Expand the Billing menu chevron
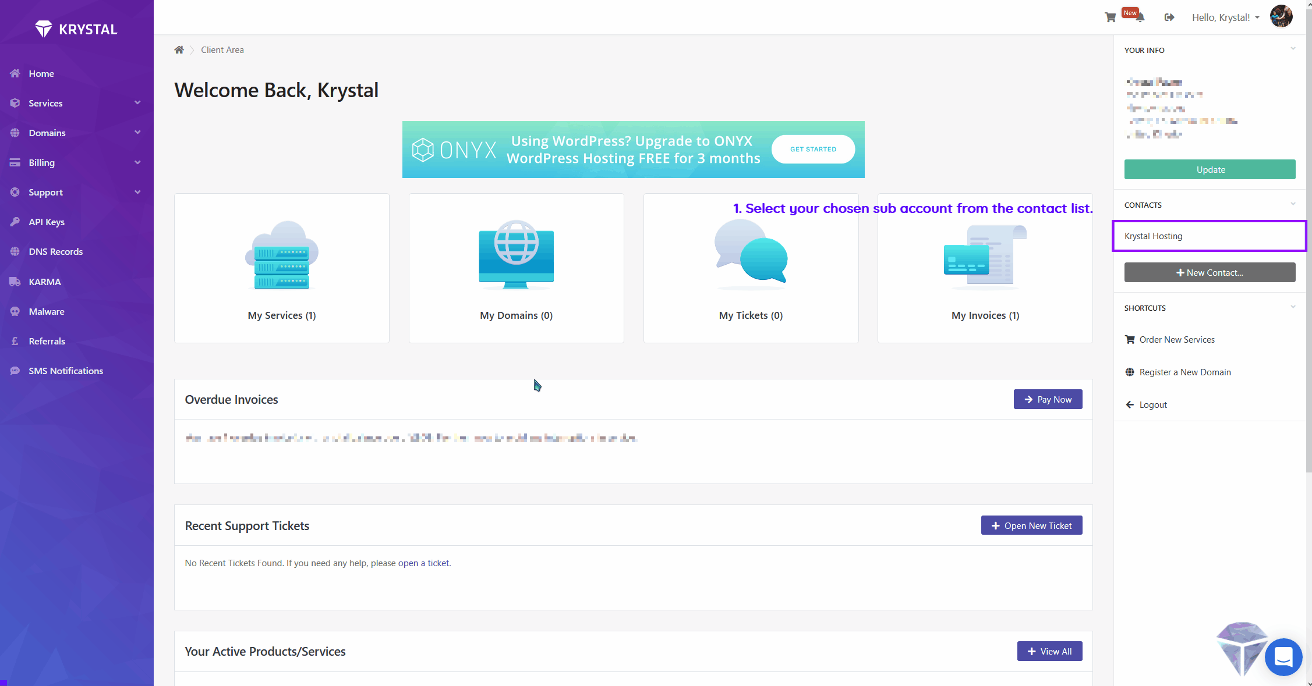The width and height of the screenshot is (1312, 686). (x=137, y=162)
